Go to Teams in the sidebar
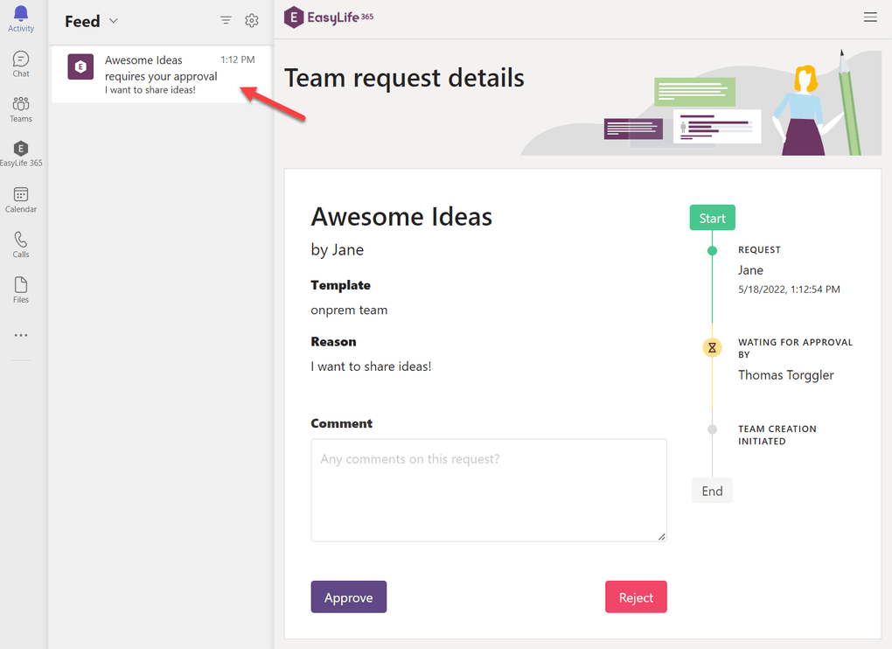 (21, 109)
